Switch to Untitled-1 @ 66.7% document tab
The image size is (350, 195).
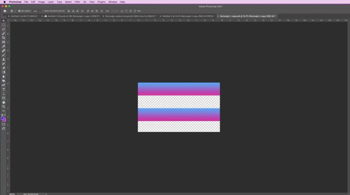click(24, 16)
